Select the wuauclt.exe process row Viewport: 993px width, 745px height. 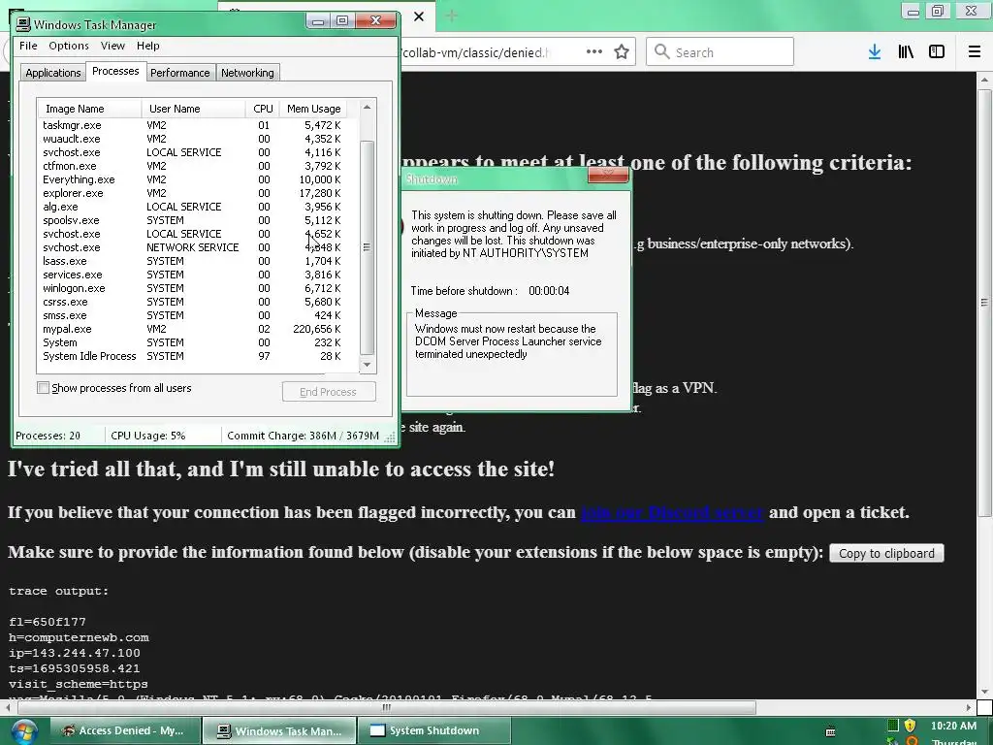198,139
